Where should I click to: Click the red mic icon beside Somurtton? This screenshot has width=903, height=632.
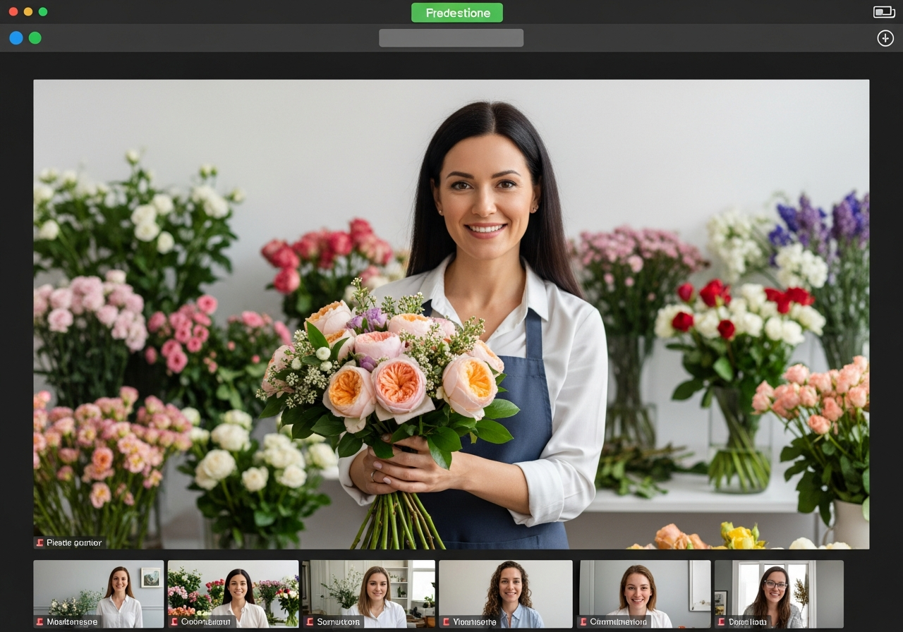click(x=309, y=622)
